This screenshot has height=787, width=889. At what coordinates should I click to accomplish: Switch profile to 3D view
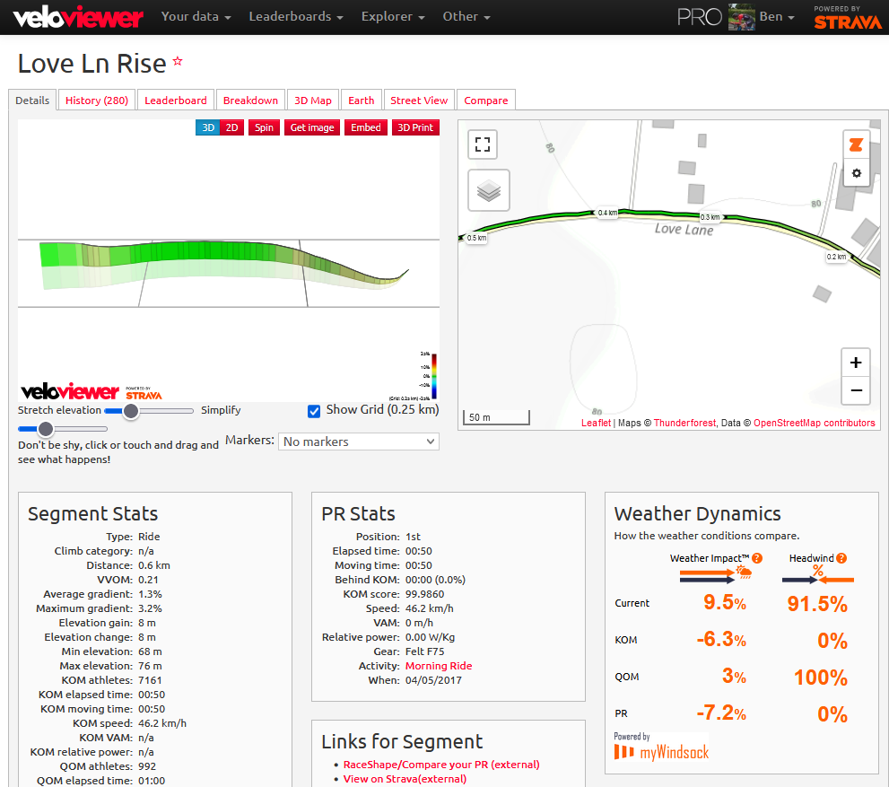pos(208,127)
